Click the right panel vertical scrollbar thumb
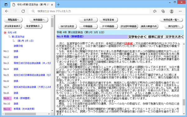This screenshot has width=187, height=117. pyautogui.click(x=184, y=102)
